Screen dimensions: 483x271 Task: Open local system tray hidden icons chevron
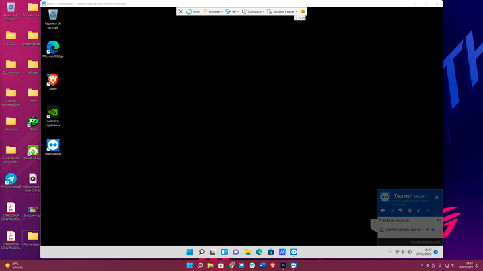(x=422, y=266)
